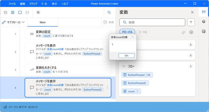This screenshot has width=209, height=112.
Task: Confirm the popup with OK
Action: point(126,56)
